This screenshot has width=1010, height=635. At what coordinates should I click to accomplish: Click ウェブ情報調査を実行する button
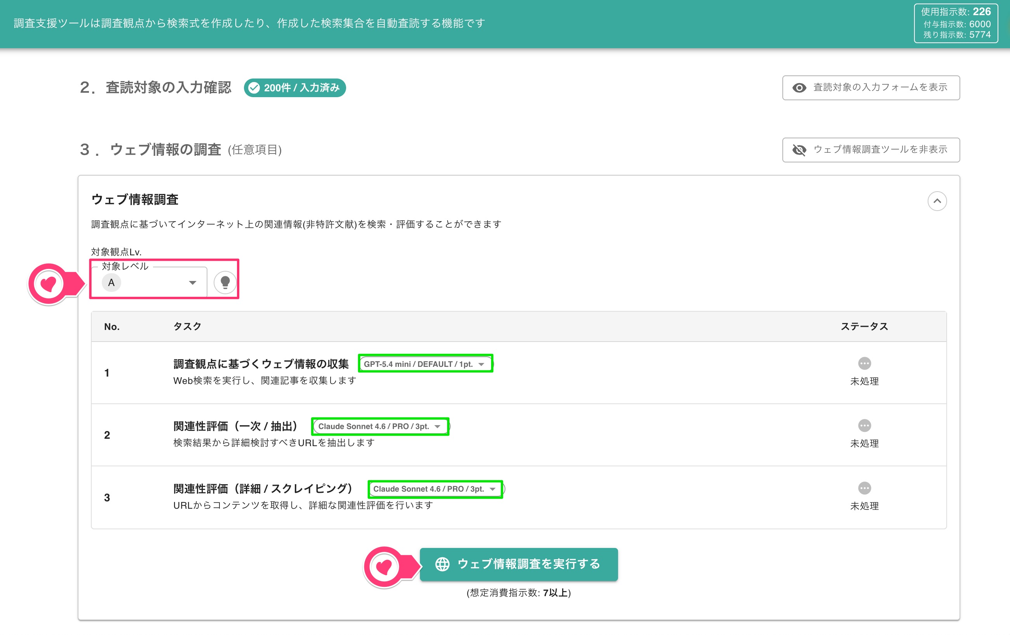[x=519, y=564]
